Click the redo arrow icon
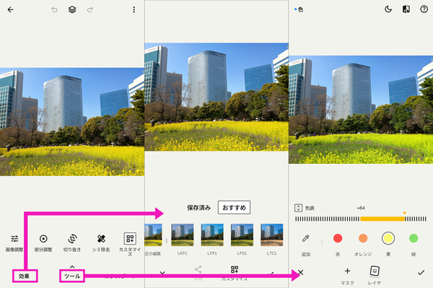 (90, 9)
